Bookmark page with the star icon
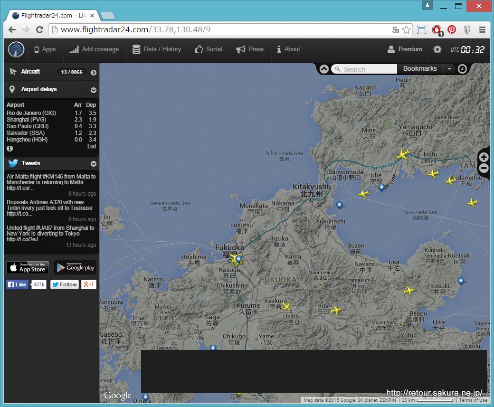 [407, 30]
